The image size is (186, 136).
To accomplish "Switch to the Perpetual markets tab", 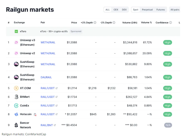I will pyautogui.click(x=147, y=10).
